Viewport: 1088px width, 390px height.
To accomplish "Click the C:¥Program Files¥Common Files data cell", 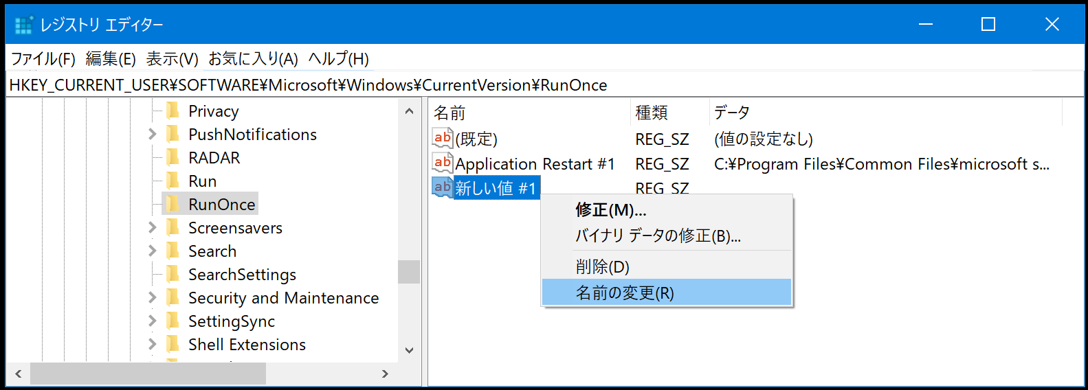I will 882,163.
